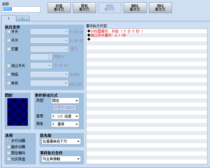Image resolution: width=210 pixels, height=168 pixels.
Task: Click the 设置移动路线 button
Action: 64,107
